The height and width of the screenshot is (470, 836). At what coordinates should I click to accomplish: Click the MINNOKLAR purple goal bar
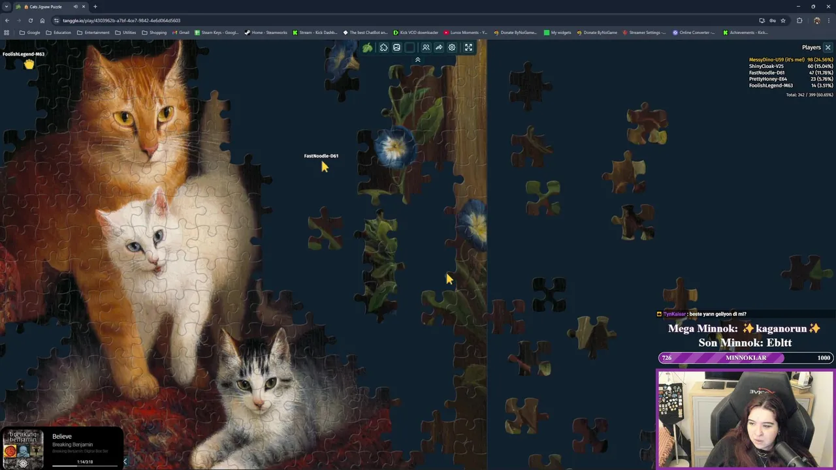[x=746, y=358]
